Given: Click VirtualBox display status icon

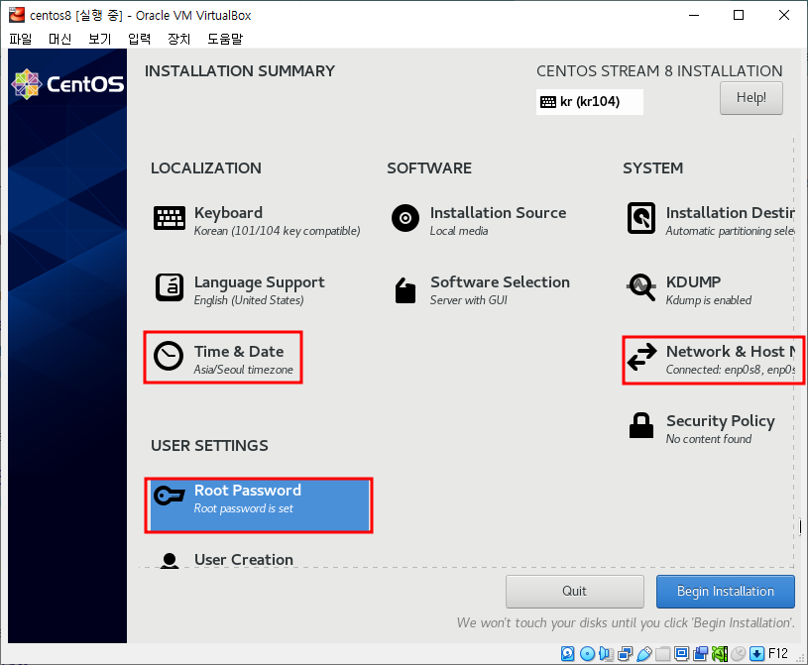Looking at the screenshot, I should 681,654.
